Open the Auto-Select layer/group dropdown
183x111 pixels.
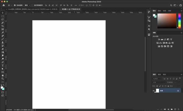[x=27, y=5]
